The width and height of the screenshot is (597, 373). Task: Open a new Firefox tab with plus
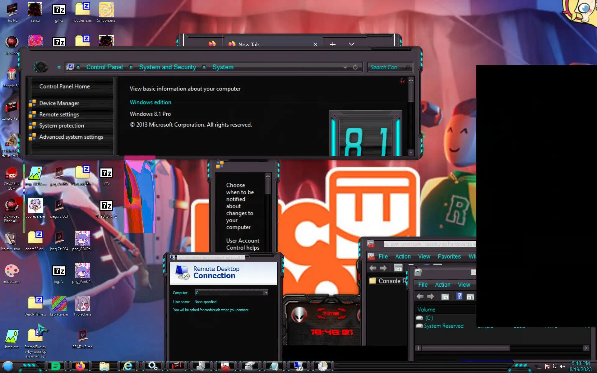(333, 44)
